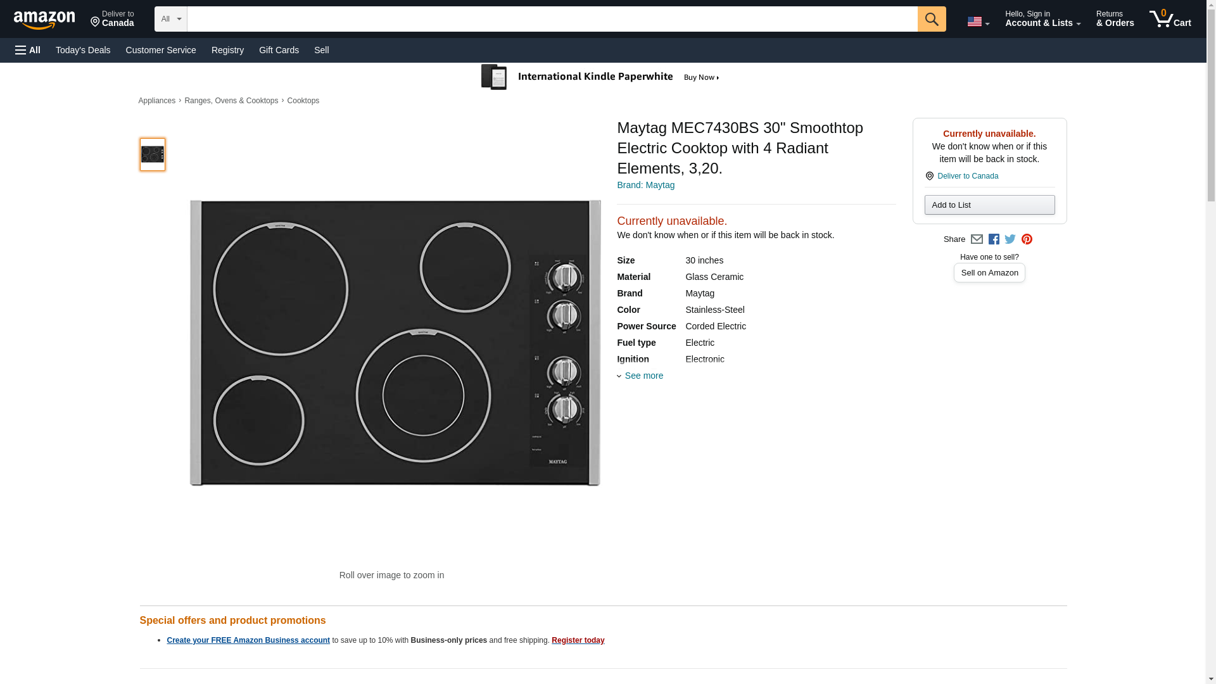1216x684 pixels.
Task: Click the Amazon logo
Action: (x=44, y=20)
